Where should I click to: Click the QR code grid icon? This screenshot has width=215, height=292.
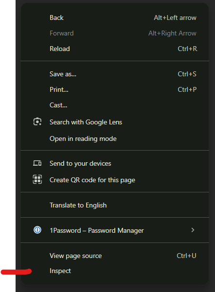point(37,179)
